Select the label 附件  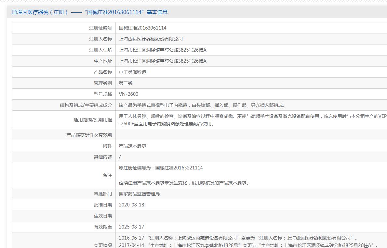(x=107, y=146)
